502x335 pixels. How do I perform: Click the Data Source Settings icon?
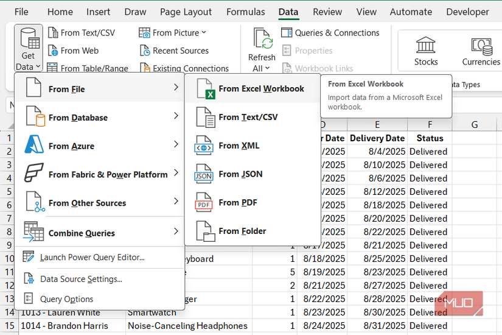point(29,278)
